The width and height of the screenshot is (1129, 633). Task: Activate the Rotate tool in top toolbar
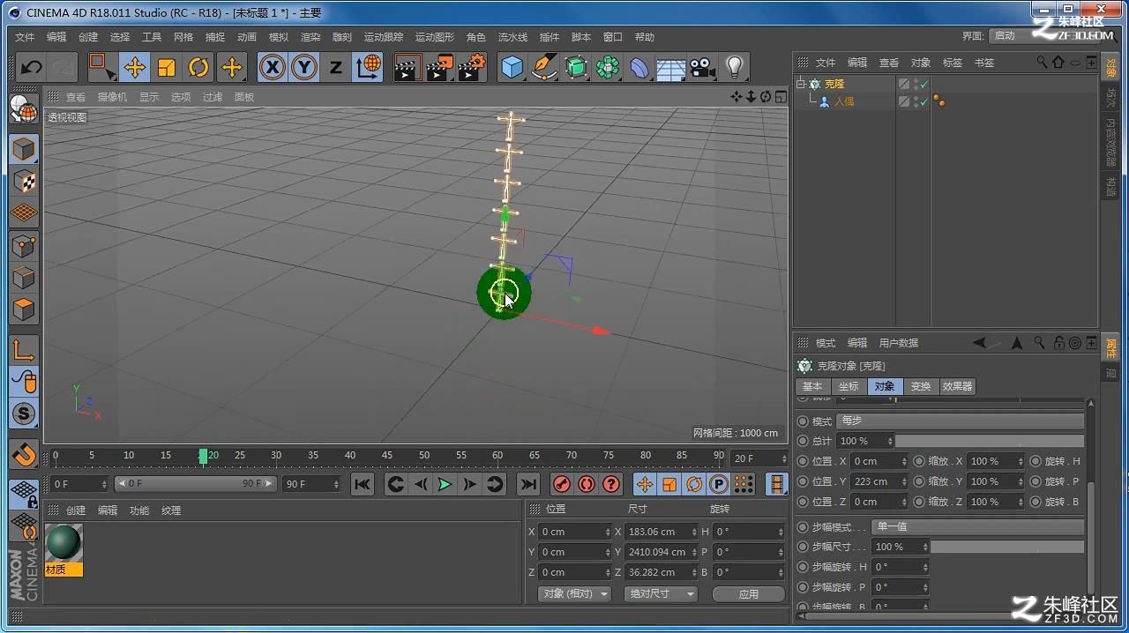198,67
